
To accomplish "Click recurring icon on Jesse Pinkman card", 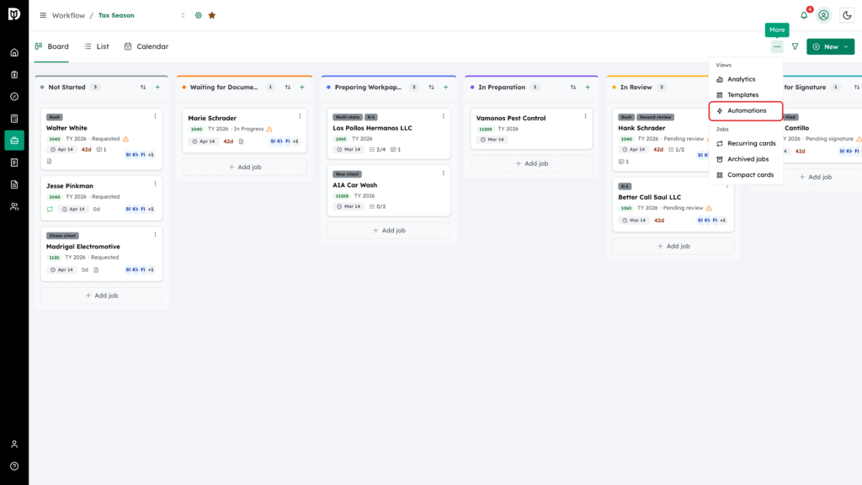I will coord(50,210).
